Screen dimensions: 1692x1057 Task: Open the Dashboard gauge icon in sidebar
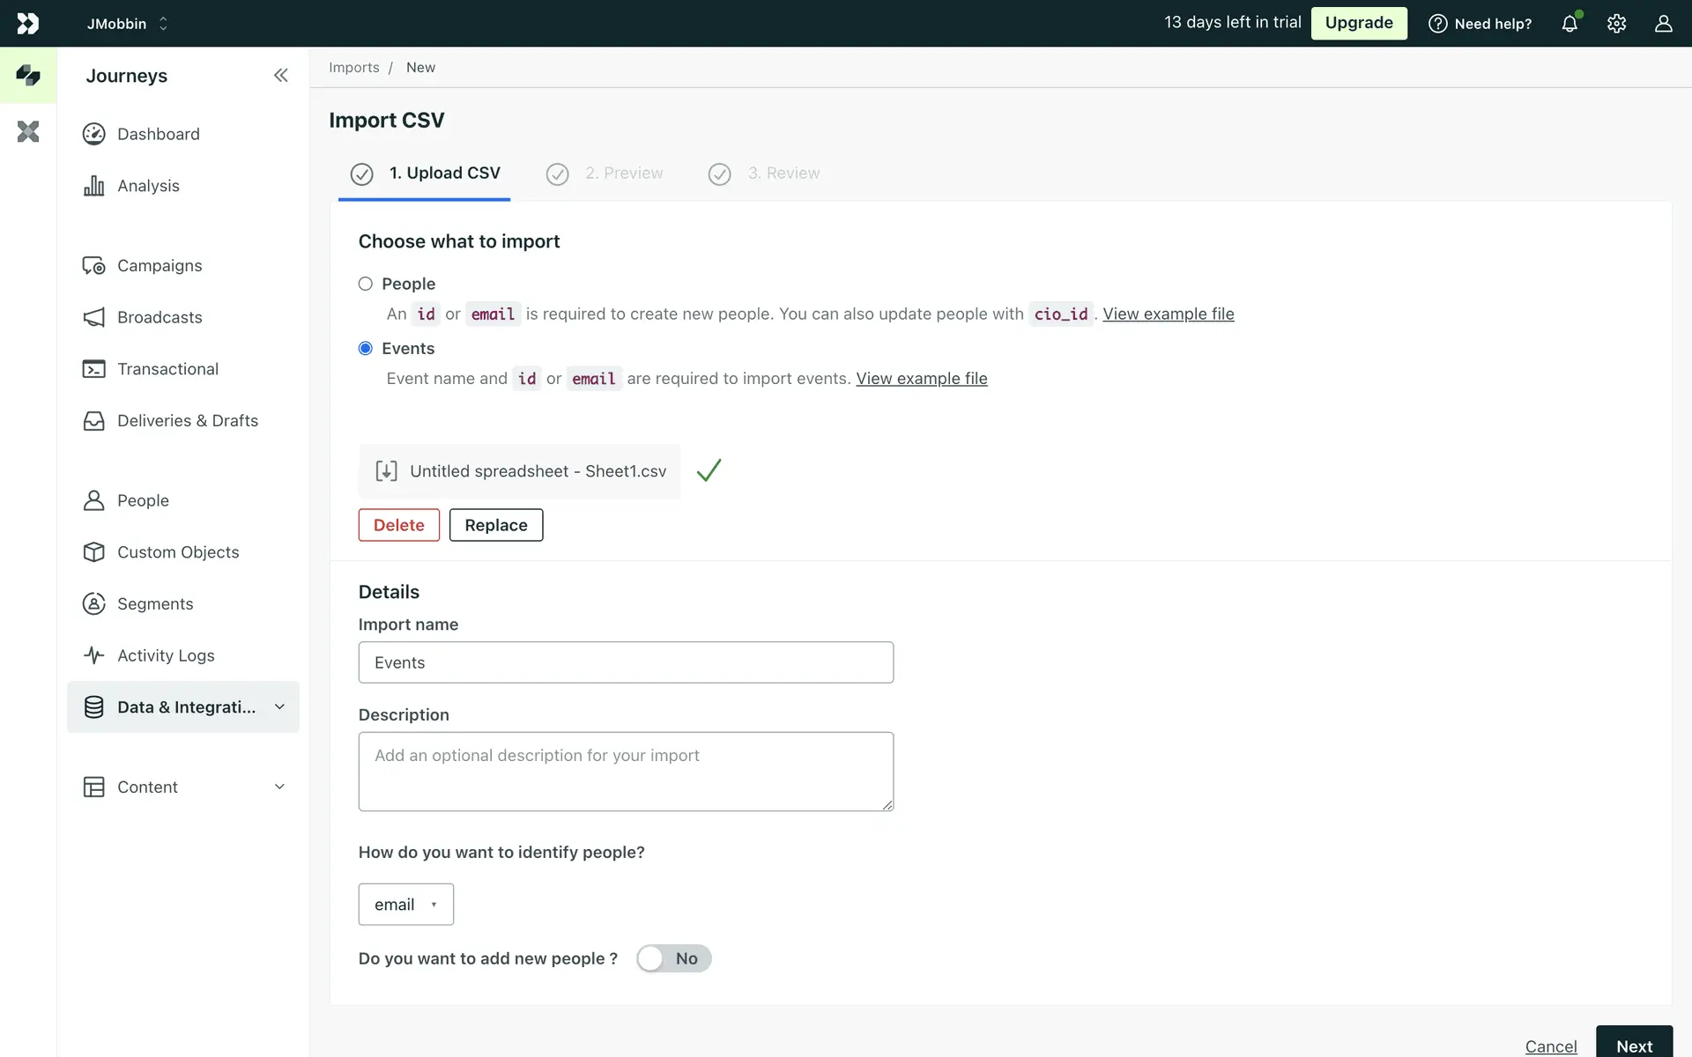click(93, 134)
